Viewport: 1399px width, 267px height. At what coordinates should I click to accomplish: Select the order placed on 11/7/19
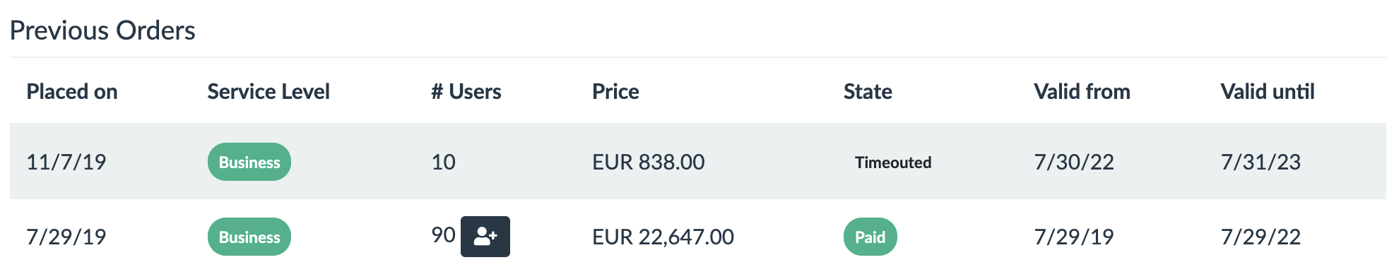click(698, 161)
